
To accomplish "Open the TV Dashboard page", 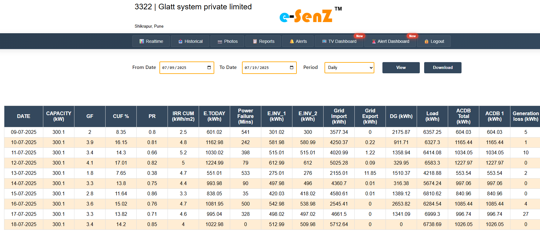I will (x=339, y=41).
